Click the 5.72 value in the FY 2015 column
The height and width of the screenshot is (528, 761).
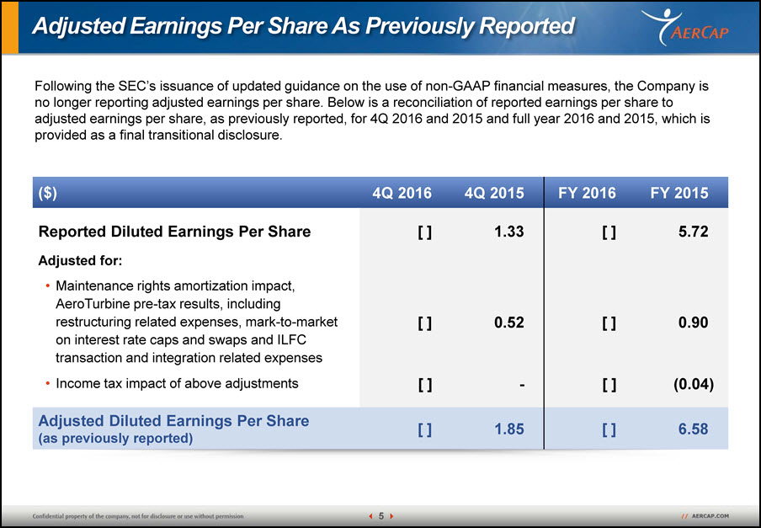(x=694, y=231)
